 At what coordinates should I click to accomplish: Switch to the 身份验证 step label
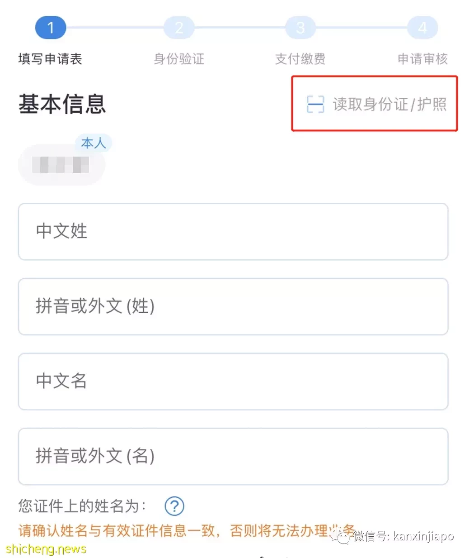(179, 59)
